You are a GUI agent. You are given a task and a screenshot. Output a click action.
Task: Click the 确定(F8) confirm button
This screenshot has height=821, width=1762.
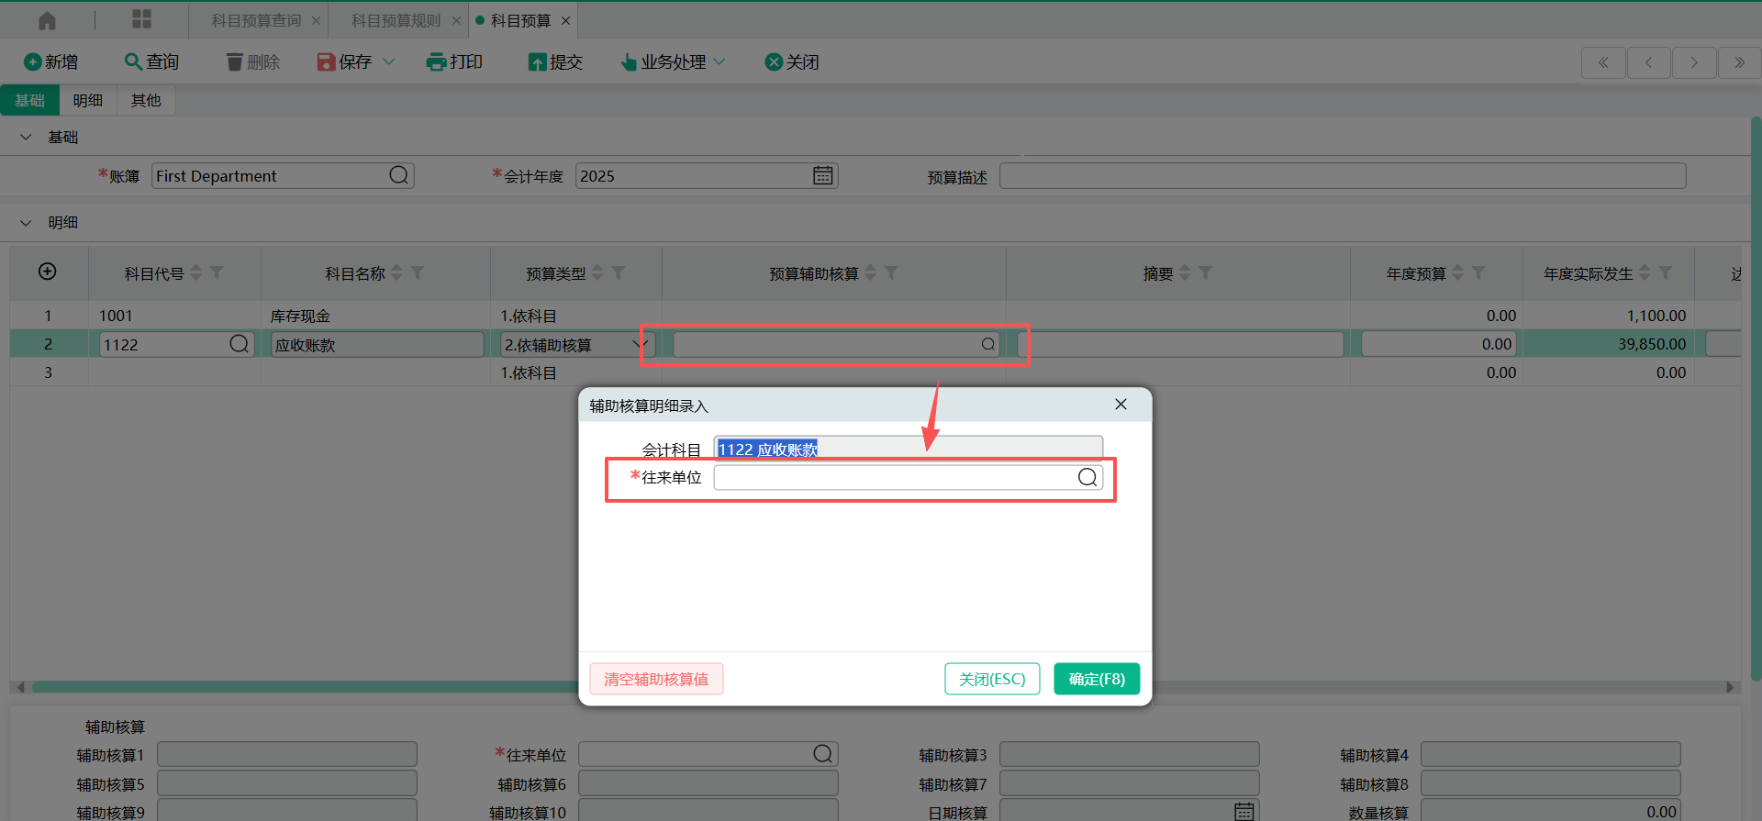[x=1096, y=679]
